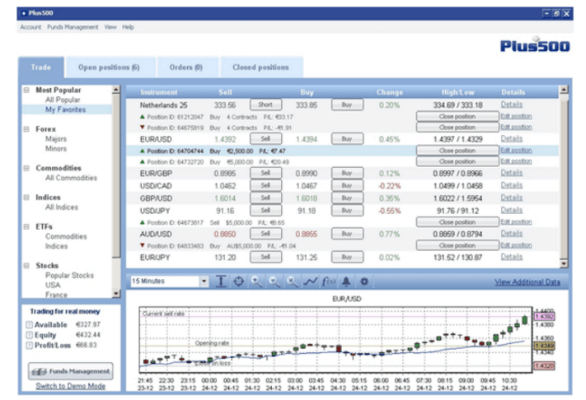Open the Funds Management menu

point(73,27)
